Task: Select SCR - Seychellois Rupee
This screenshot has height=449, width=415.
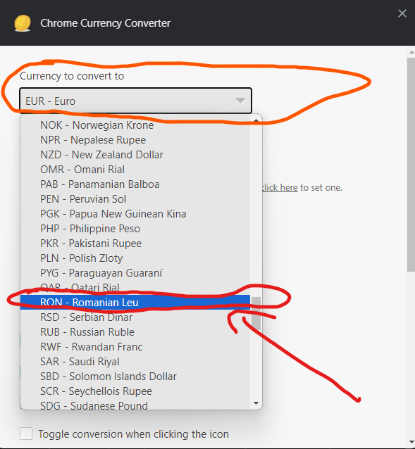Action: pyautogui.click(x=135, y=391)
